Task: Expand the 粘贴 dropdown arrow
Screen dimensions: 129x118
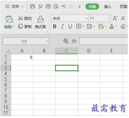Action: tap(13, 27)
